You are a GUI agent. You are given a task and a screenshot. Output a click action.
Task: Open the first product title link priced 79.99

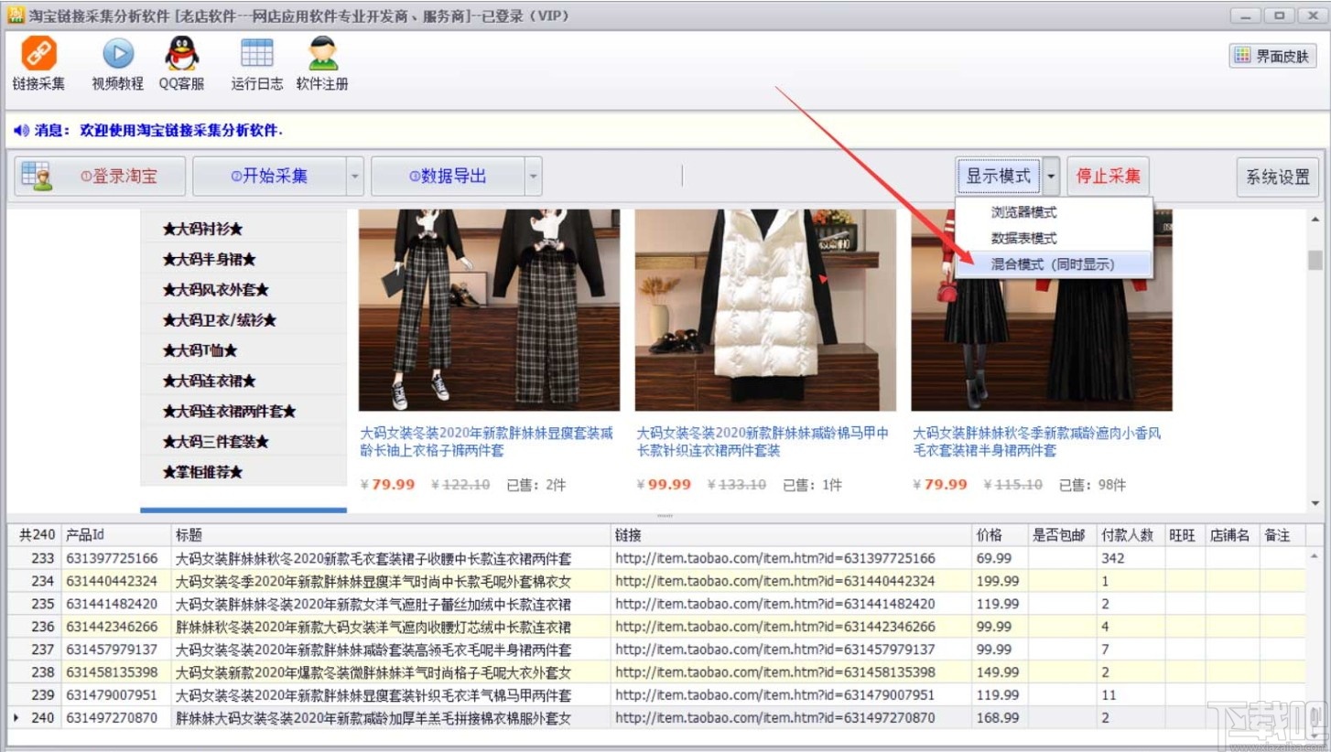point(488,441)
